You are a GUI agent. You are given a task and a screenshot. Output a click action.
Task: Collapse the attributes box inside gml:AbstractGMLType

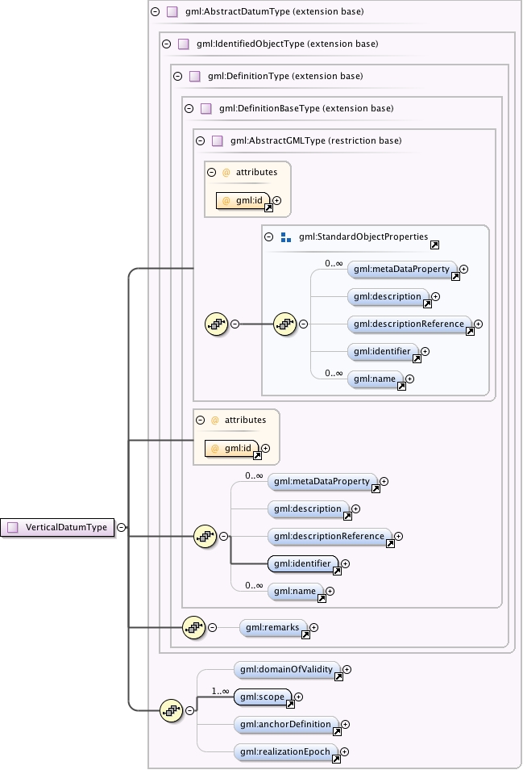[212, 173]
